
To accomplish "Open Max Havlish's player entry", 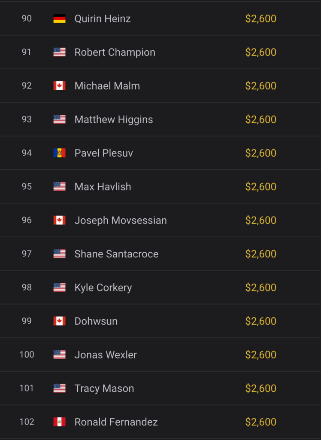I will tap(103, 186).
